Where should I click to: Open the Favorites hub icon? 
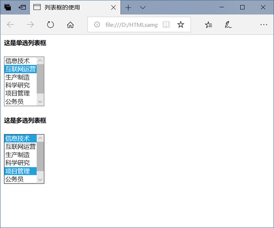[208, 25]
